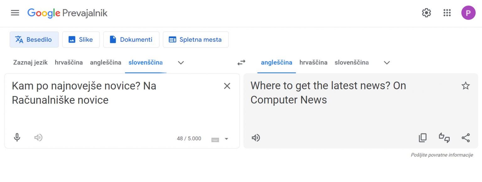The width and height of the screenshot is (482, 182).
Task: Clear the source text with the X
Action: (227, 86)
